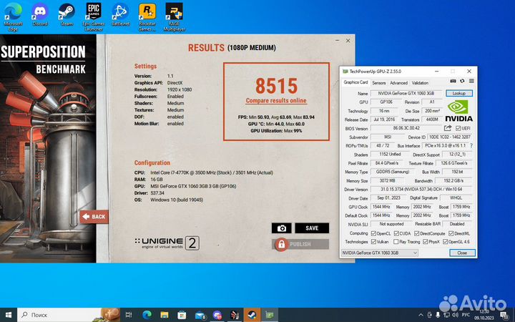
Task: Open Task View on the taskbar
Action: [129, 315]
